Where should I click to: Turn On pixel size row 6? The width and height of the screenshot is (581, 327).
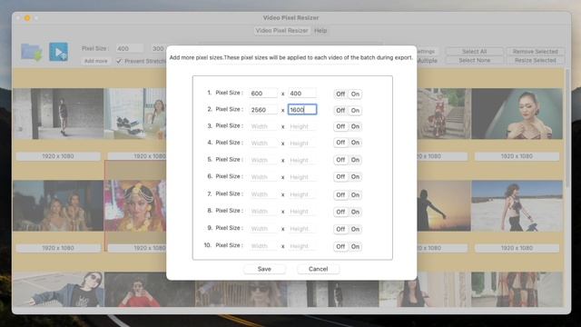tap(355, 177)
